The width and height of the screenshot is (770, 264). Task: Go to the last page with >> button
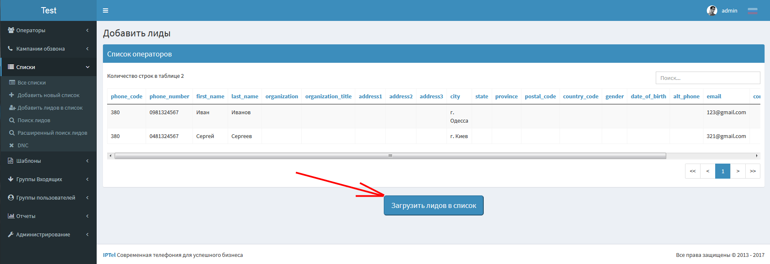pos(752,171)
